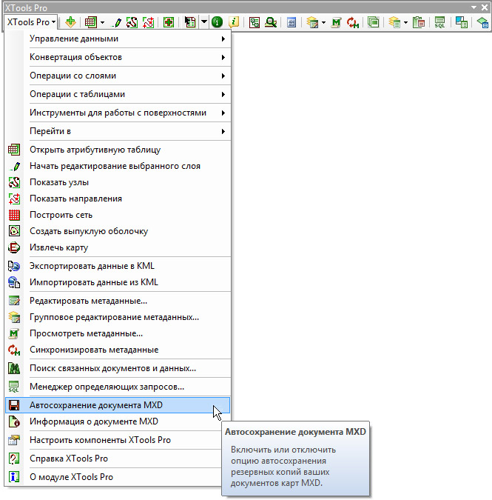Screen dimensions: 492x500
Task: Click the SQL definition query toolbar icon
Action: 439,22
